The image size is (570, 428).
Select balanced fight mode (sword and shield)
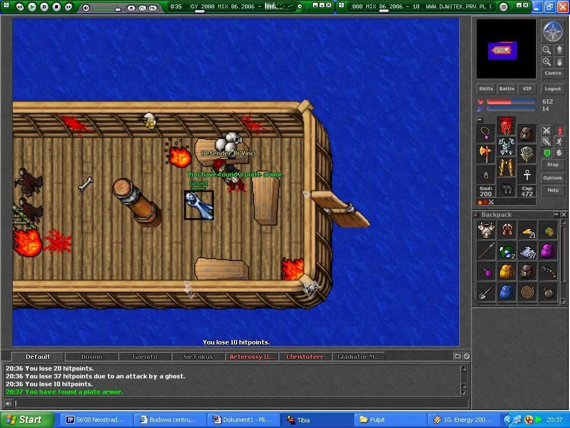tap(547, 142)
